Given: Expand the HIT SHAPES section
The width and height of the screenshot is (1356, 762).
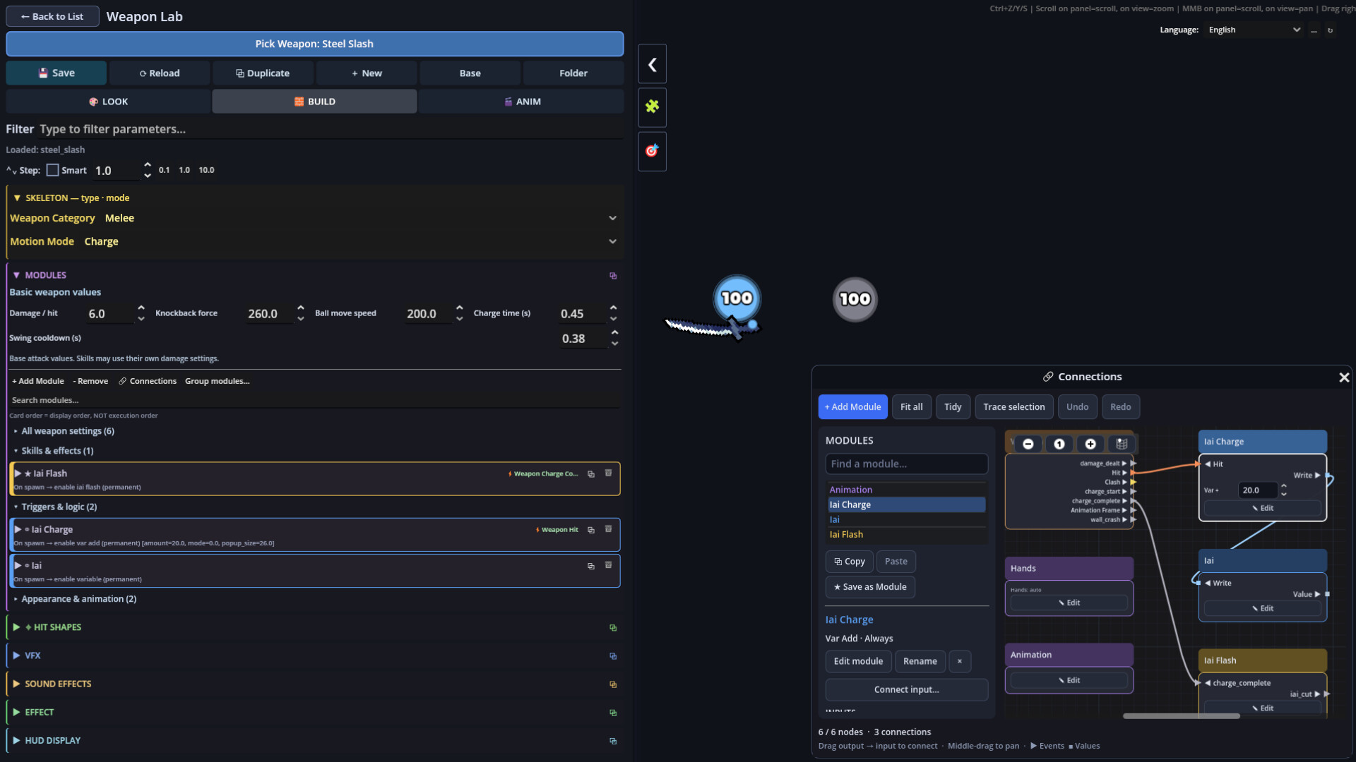Looking at the screenshot, I should point(16,627).
